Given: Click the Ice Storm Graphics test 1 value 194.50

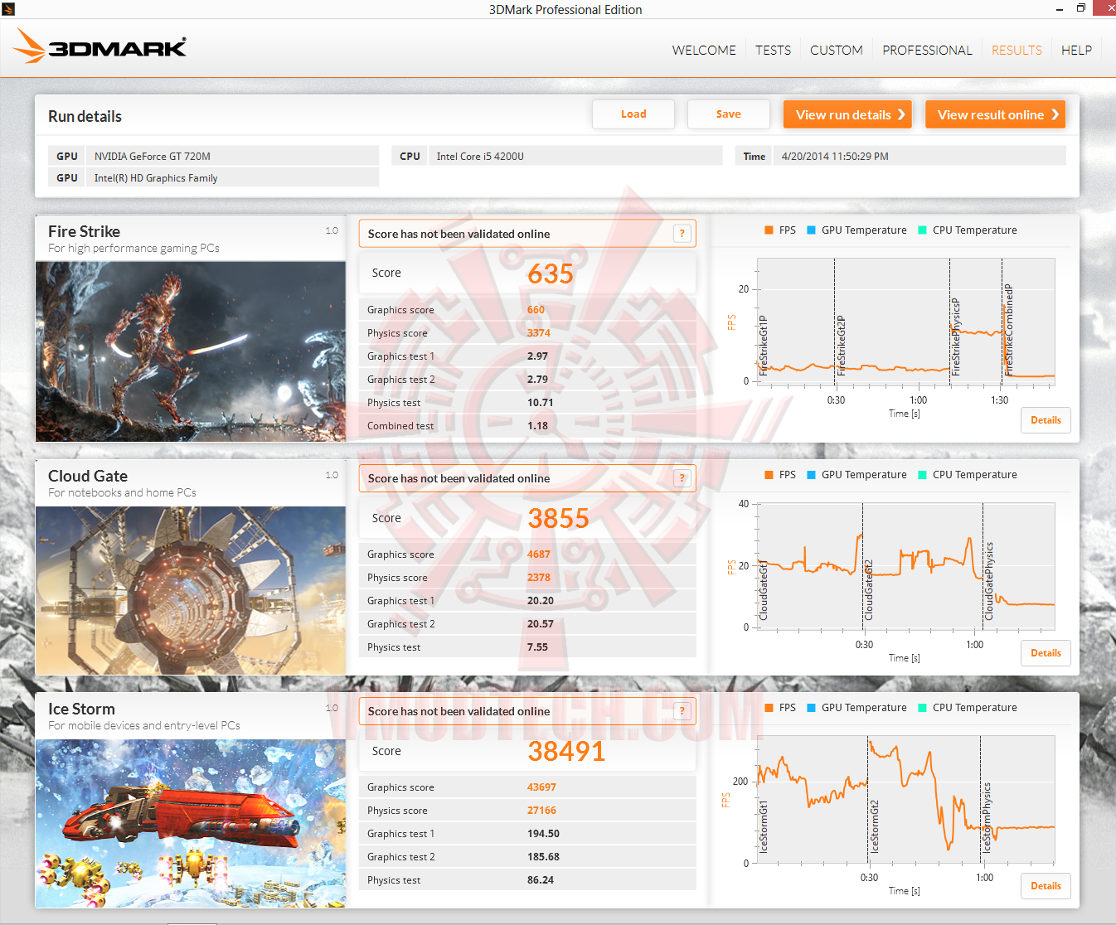Looking at the screenshot, I should click(543, 834).
